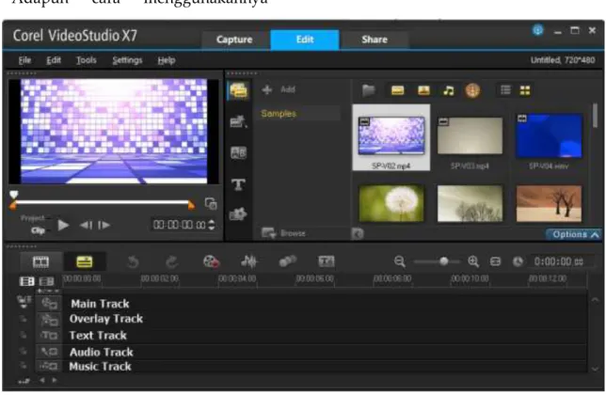Open the Help menu
This screenshot has height=395, width=606.
167,60
